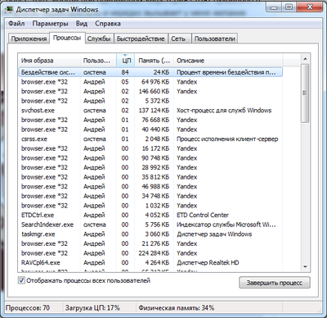Select browser.exe using 16 172 КБ

[x=150, y=148]
